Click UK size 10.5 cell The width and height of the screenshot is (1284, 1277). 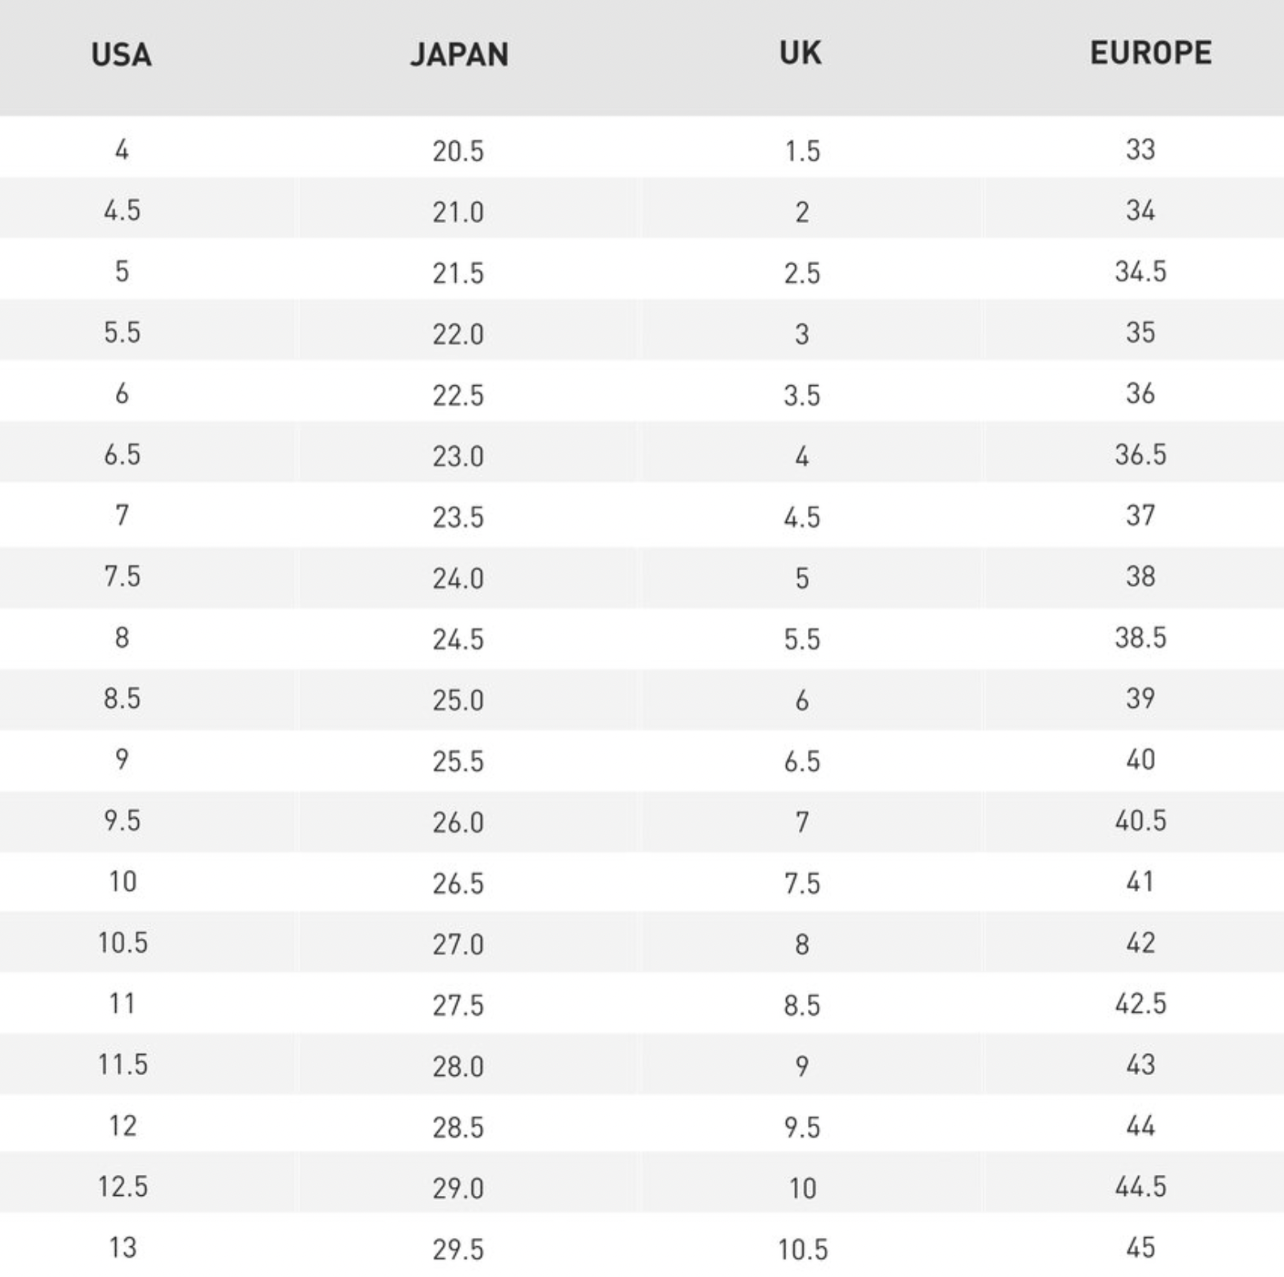[x=803, y=1249]
